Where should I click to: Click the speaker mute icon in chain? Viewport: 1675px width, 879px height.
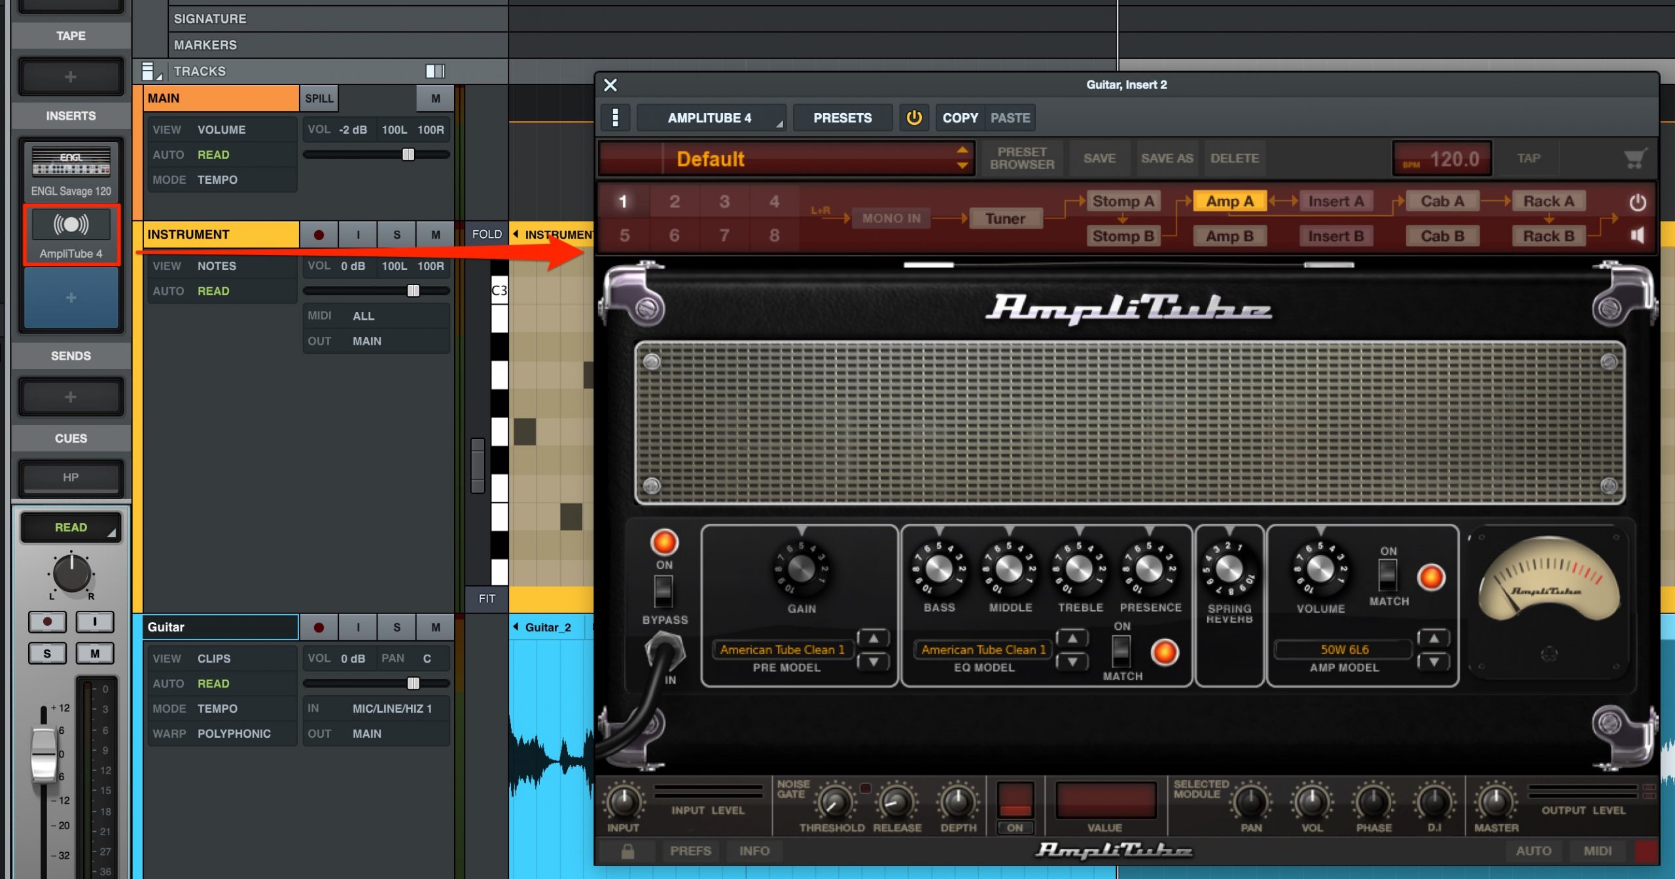(x=1638, y=235)
